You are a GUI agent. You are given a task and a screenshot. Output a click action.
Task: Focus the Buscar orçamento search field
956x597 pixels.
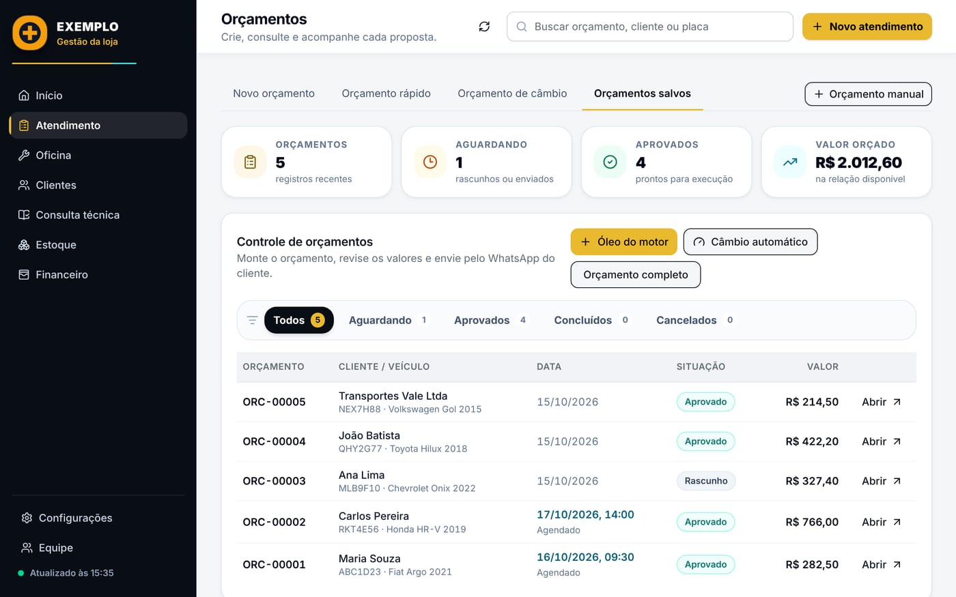point(650,27)
